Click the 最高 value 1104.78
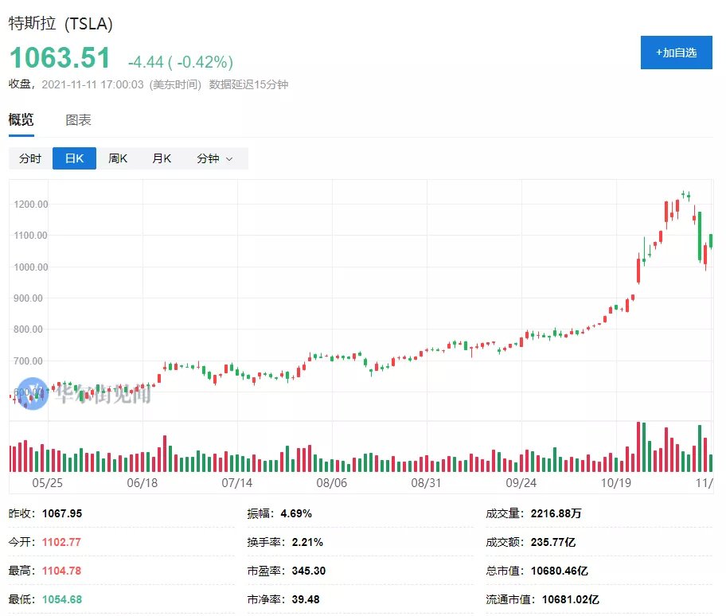The width and height of the screenshot is (726, 616). point(61,571)
